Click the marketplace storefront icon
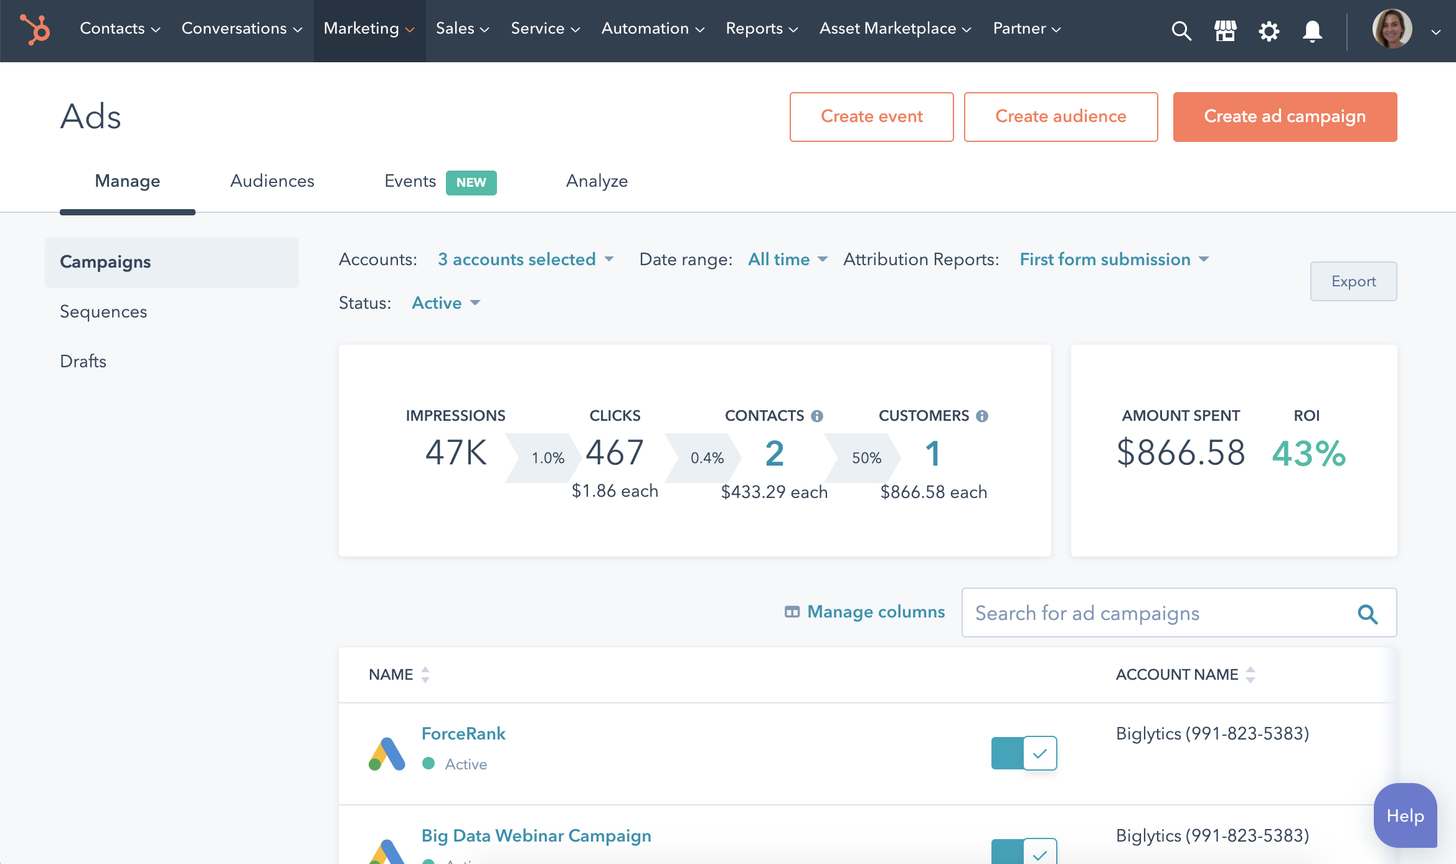The width and height of the screenshot is (1456, 864). (x=1226, y=30)
